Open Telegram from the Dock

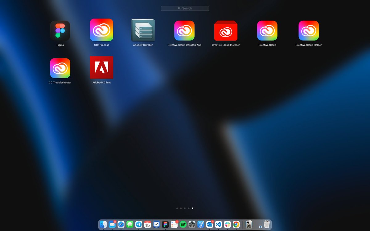tap(139, 225)
